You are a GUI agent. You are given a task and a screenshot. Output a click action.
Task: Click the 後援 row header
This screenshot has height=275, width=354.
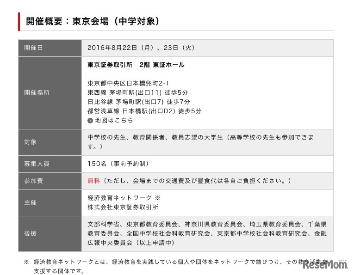click(50, 233)
